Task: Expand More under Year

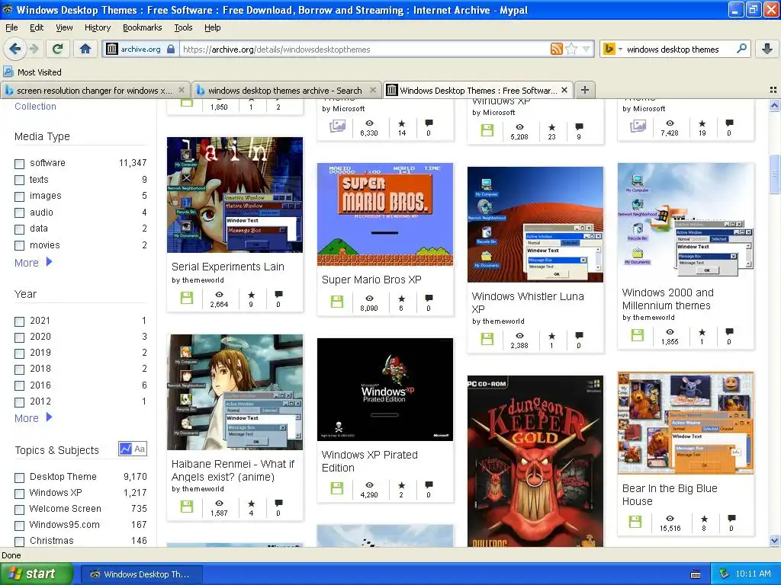Action: pyautogui.click(x=33, y=418)
